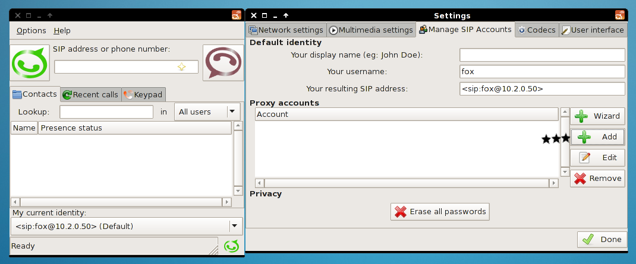
Task: Add a new proxy account
Action: 597,137
